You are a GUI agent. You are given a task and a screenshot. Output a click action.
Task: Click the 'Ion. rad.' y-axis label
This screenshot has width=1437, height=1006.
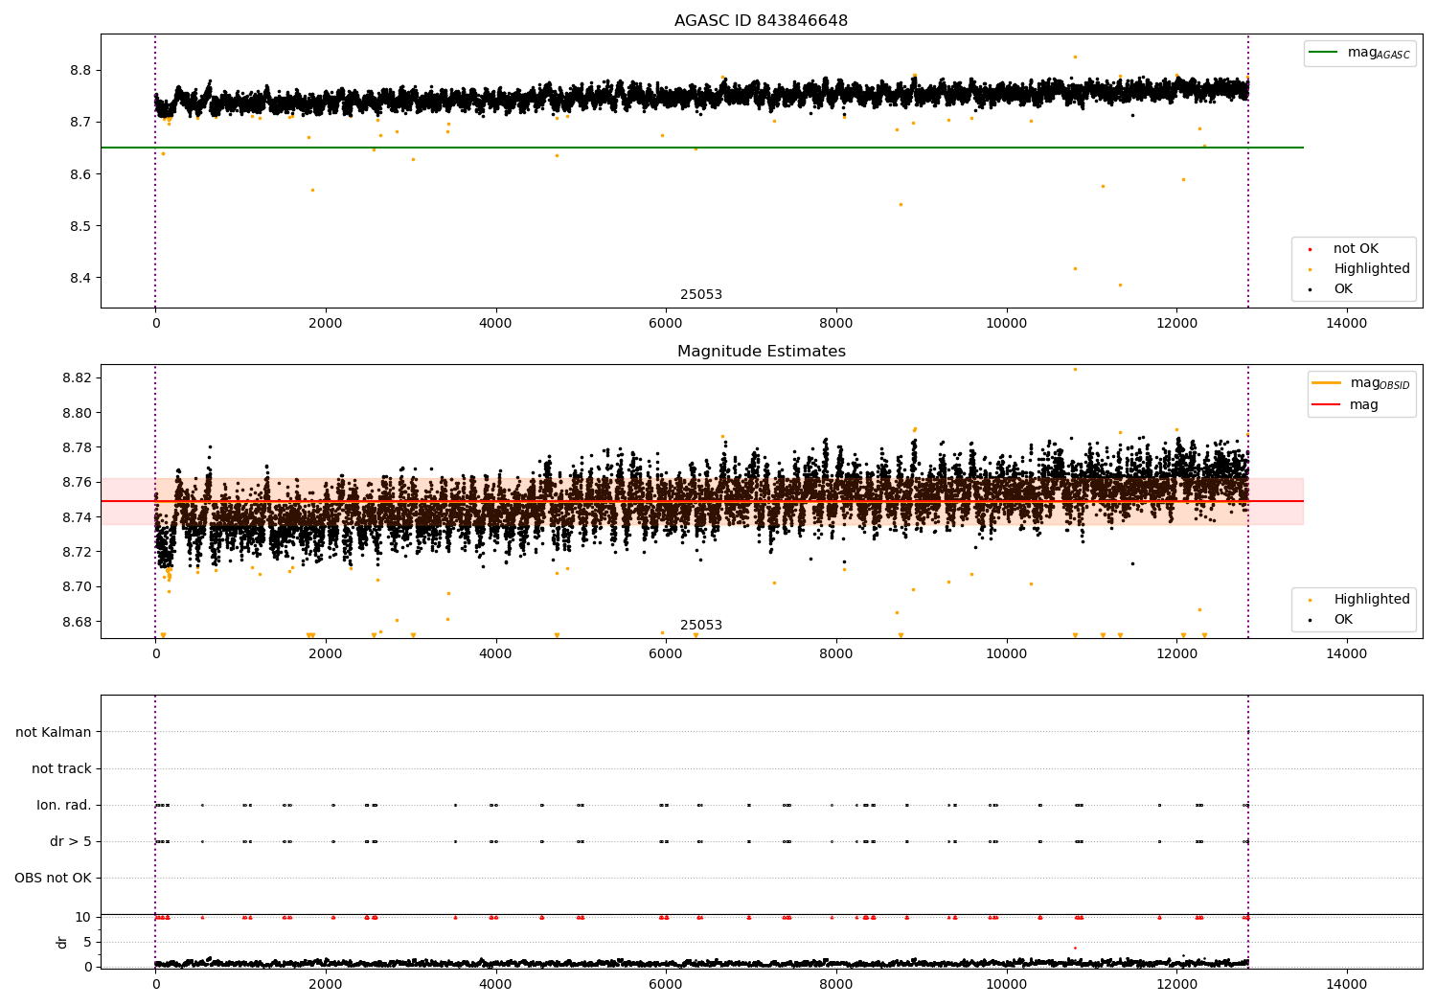[x=64, y=805]
